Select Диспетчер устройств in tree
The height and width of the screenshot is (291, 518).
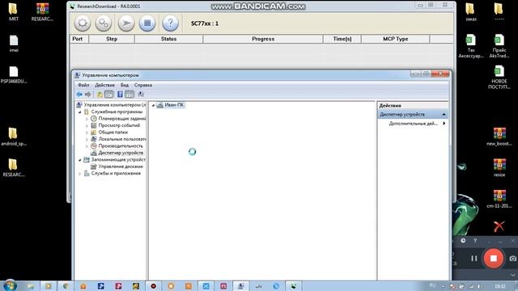[121, 153]
